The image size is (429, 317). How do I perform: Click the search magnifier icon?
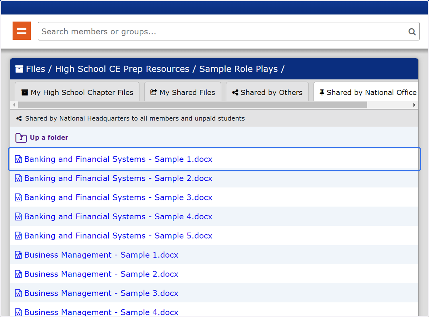[x=412, y=32]
